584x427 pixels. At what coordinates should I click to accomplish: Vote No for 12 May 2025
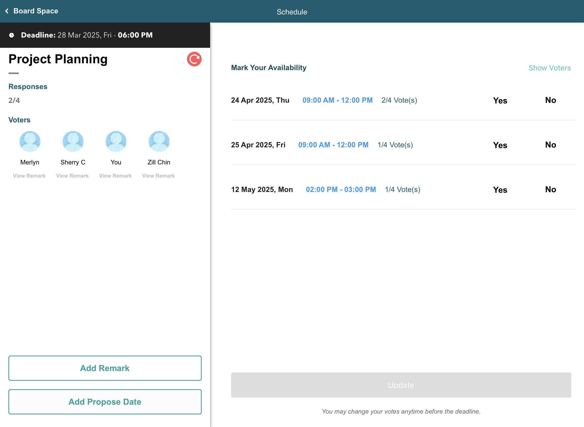click(x=550, y=189)
